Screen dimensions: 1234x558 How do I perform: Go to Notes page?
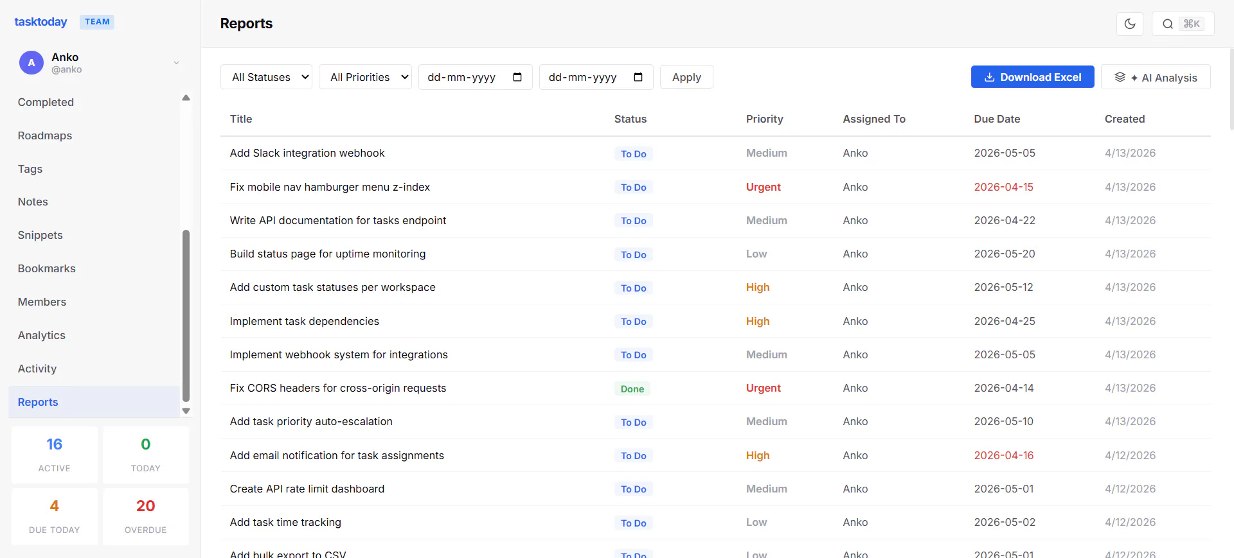point(94,202)
